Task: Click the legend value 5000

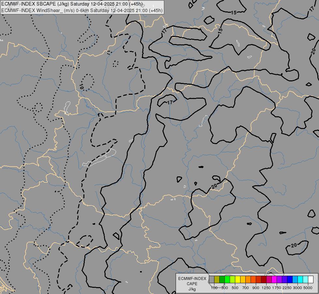Action: (308, 288)
